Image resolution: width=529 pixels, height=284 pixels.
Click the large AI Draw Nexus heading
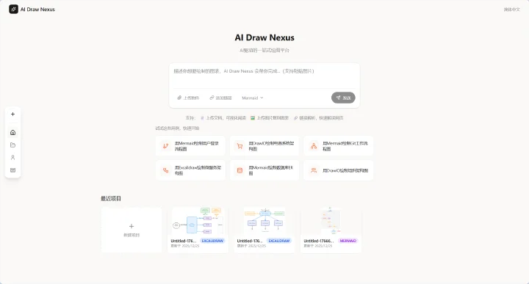click(x=264, y=37)
